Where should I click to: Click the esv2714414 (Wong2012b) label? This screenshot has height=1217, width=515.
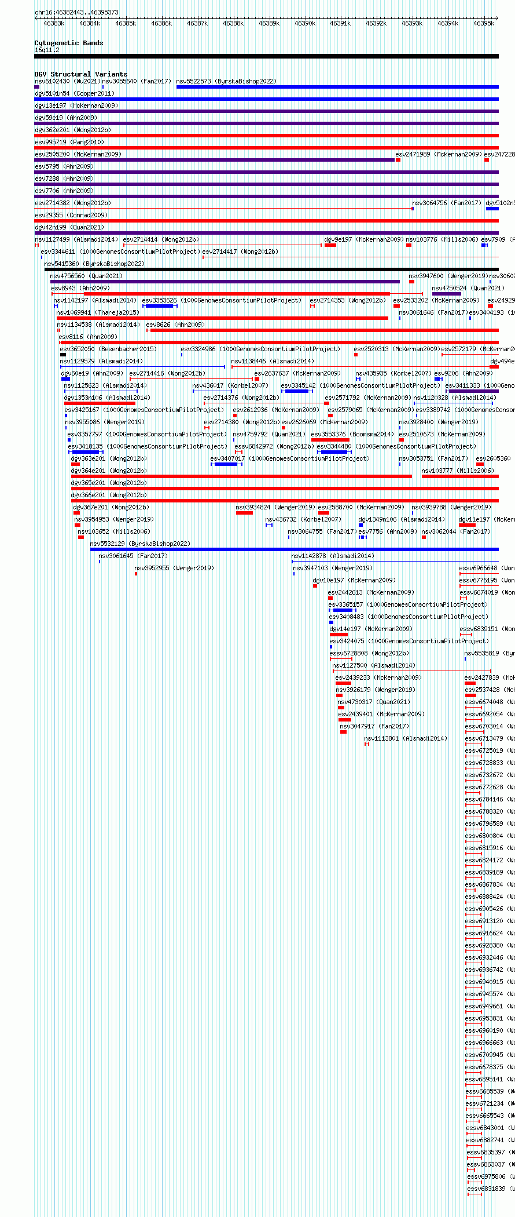[x=161, y=239]
